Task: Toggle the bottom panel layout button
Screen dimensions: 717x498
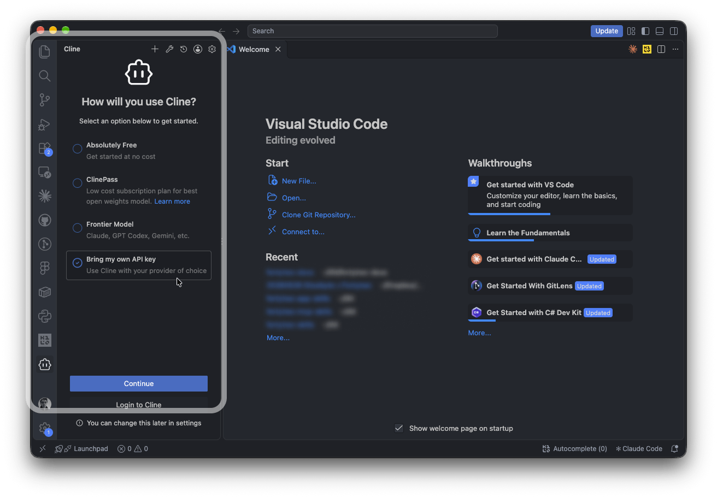Action: tap(660, 31)
